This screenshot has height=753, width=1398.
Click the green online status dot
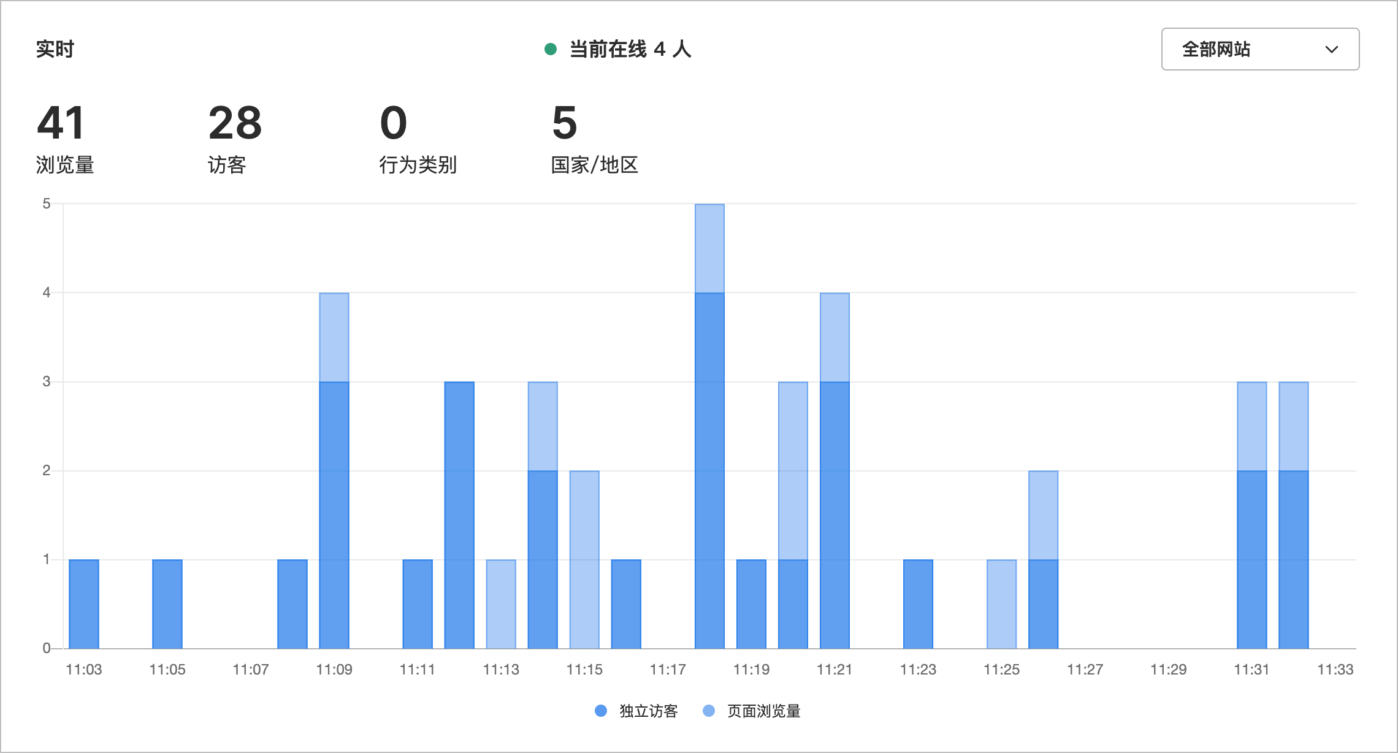point(551,49)
